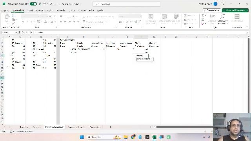Click the Add-ins (Suplementos) icon
This screenshot has height=141, width=251.
pyautogui.click(x=237, y=16)
